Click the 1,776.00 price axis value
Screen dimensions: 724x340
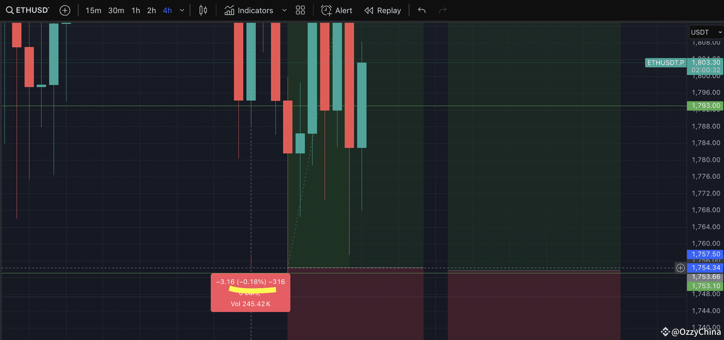706,177
